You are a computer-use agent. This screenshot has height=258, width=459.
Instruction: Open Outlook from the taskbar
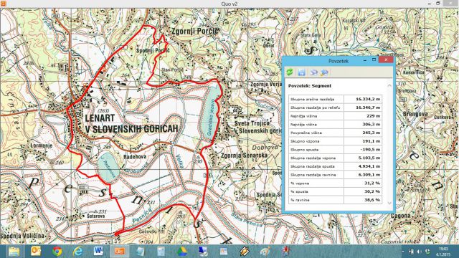pos(36,252)
